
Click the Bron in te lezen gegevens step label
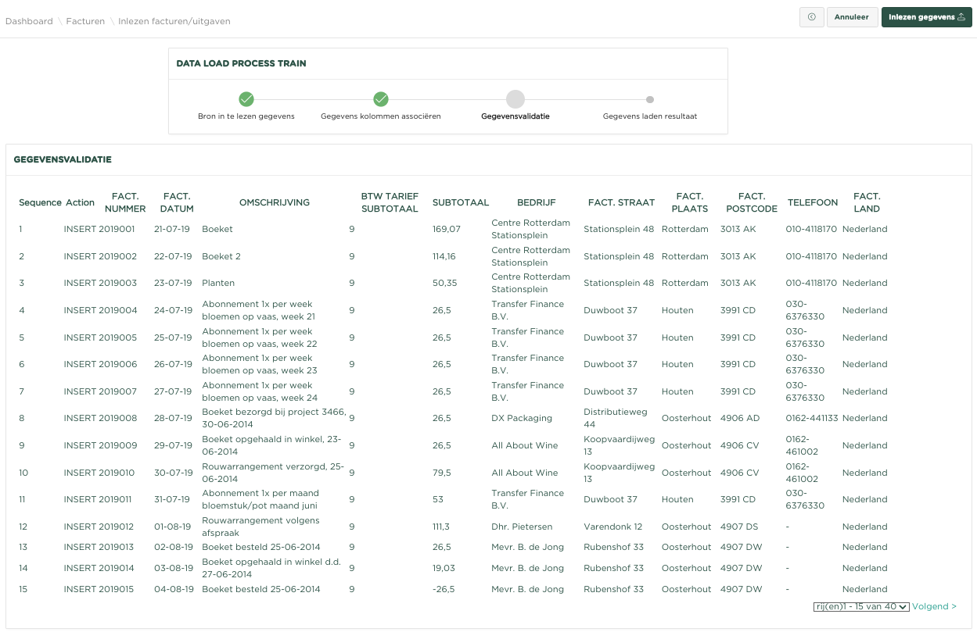pos(246,116)
